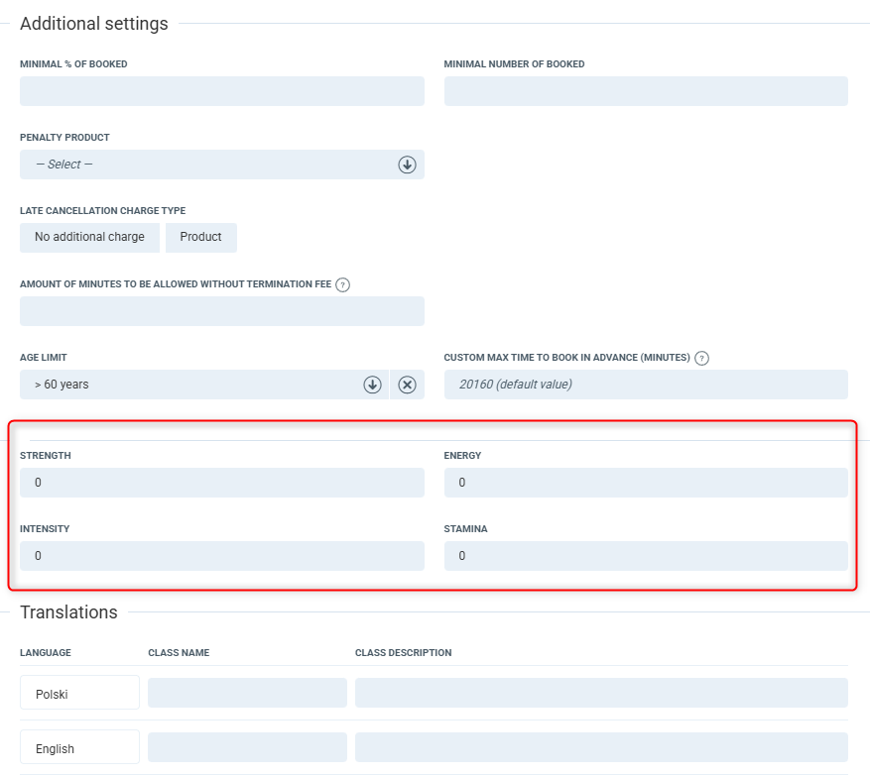Focus the English class description field

click(x=601, y=747)
